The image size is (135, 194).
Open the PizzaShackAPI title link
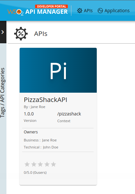(x=45, y=100)
